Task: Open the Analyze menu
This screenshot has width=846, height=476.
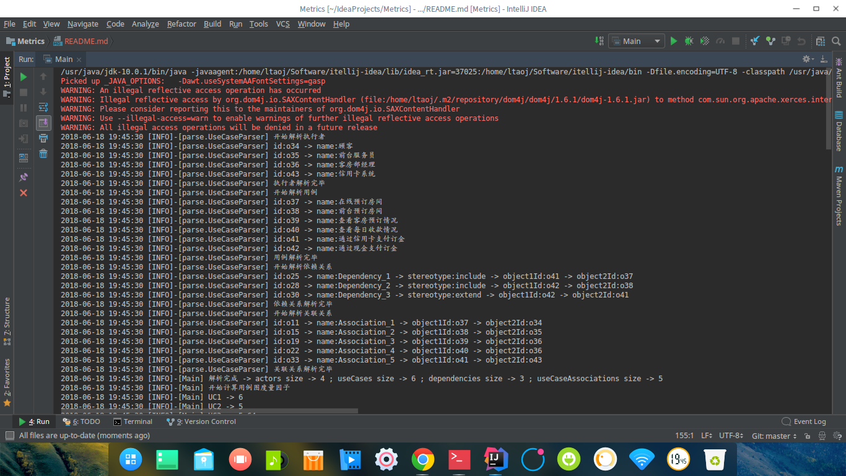Action: pyautogui.click(x=146, y=24)
